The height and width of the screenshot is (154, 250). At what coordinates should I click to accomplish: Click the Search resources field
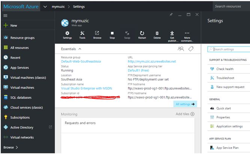coord(231,6)
